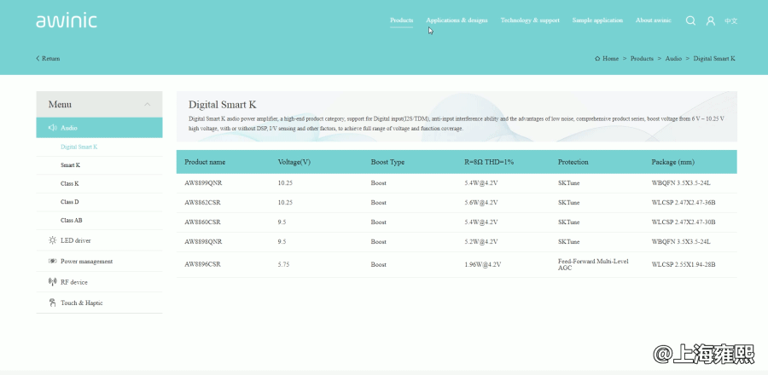Go to Audio in breadcrumb

673,58
